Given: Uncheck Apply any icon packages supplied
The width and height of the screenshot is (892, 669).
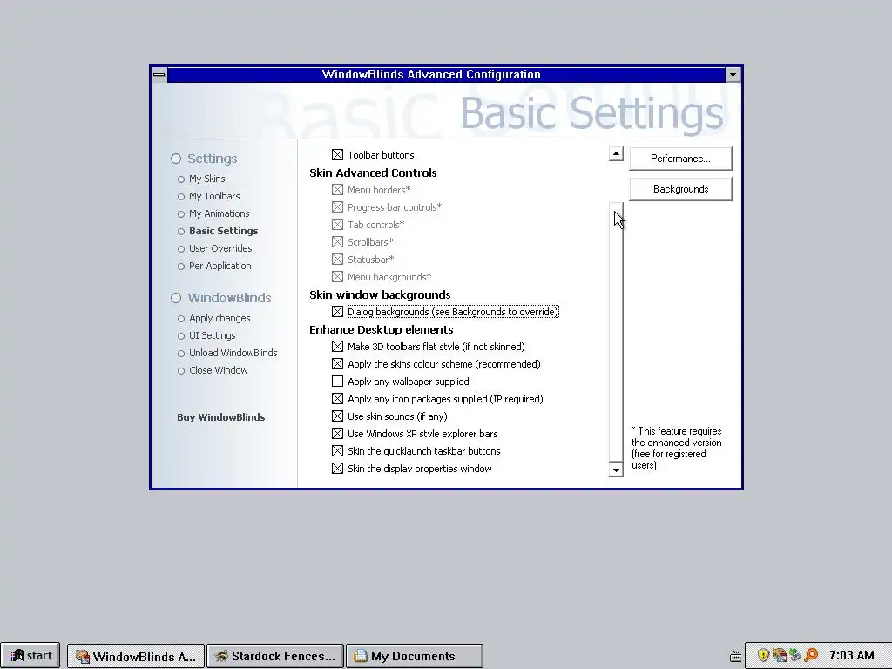Looking at the screenshot, I should 337,399.
